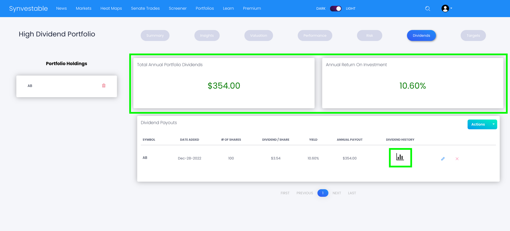
Task: Sort by # OF SHARES column header
Action: coord(231,140)
